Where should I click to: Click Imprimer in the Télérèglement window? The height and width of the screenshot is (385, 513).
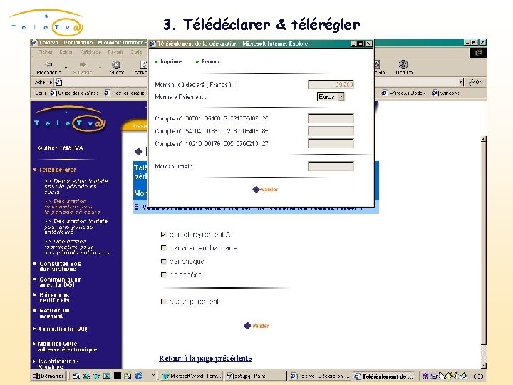pos(168,61)
